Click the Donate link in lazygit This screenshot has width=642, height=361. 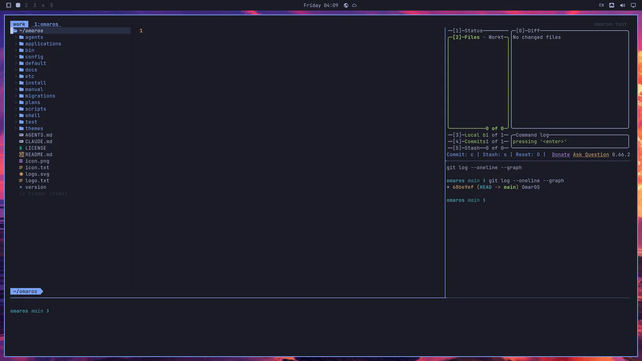(x=561, y=154)
